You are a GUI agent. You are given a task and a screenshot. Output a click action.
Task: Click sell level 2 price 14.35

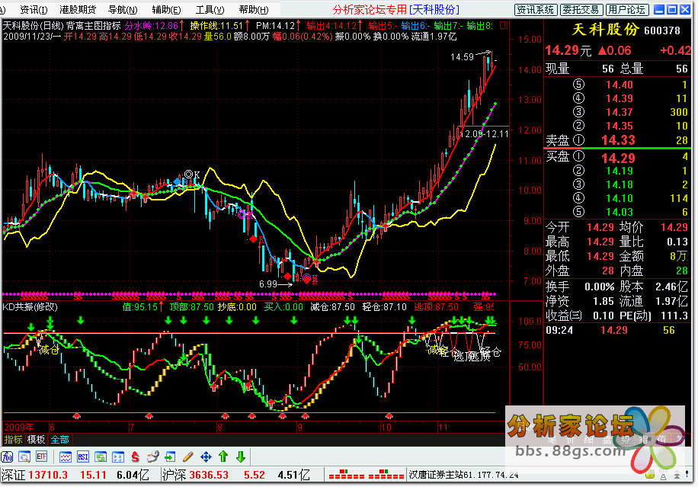point(620,126)
